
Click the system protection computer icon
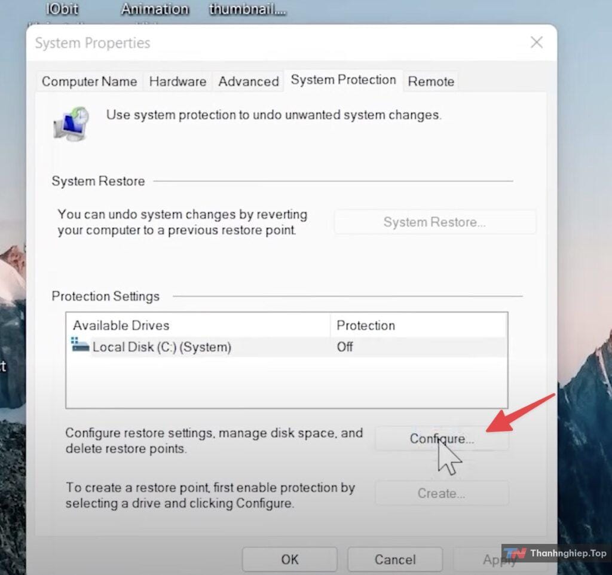[x=71, y=123]
